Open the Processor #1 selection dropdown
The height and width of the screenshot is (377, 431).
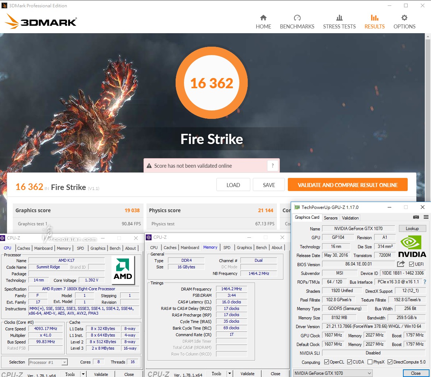(x=48, y=362)
